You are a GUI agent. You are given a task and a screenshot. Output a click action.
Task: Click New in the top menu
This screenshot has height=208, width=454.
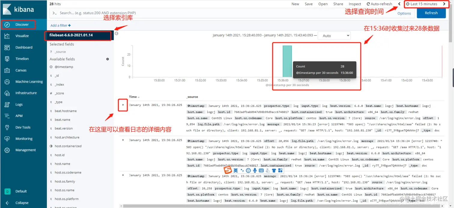pyautogui.click(x=295, y=4)
